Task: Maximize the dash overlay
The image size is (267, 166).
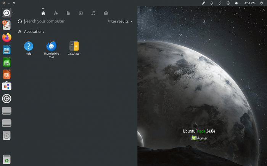Action: (14, 3)
